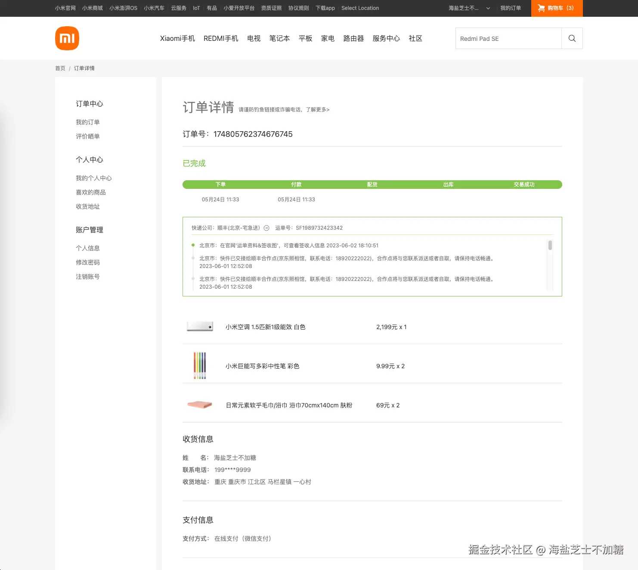The image size is (638, 570).
Task: Open the shopping cart (3)
Action: pos(557,8)
